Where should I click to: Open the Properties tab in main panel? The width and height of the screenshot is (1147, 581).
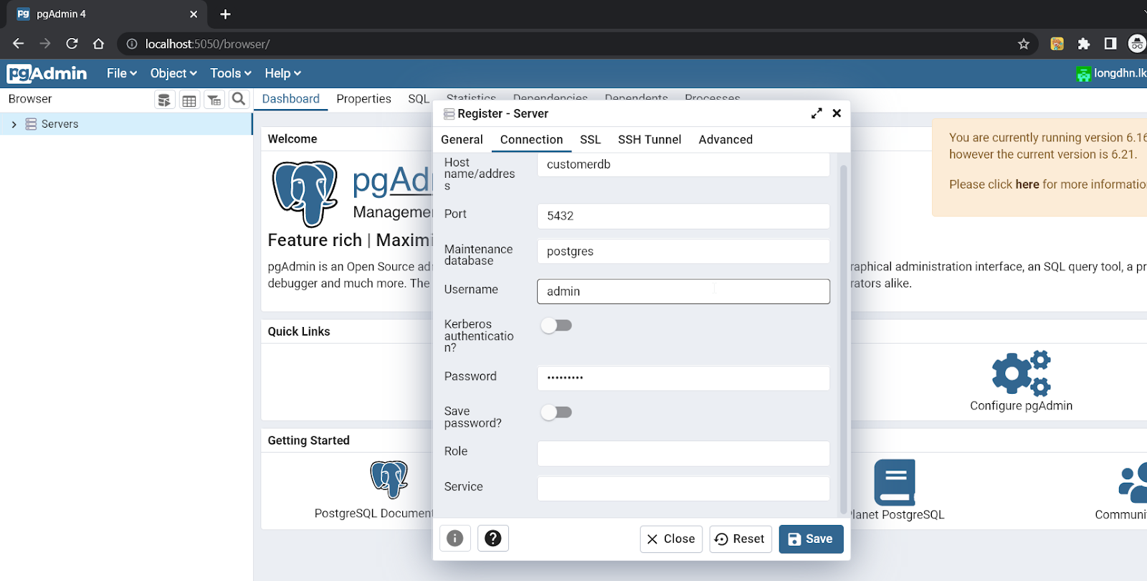[363, 99]
